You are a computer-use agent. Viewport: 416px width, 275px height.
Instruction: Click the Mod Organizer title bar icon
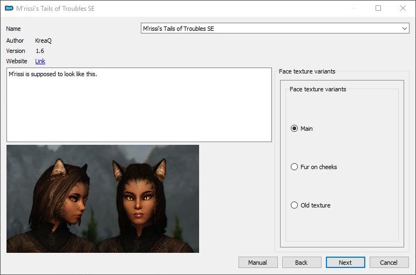click(9, 8)
